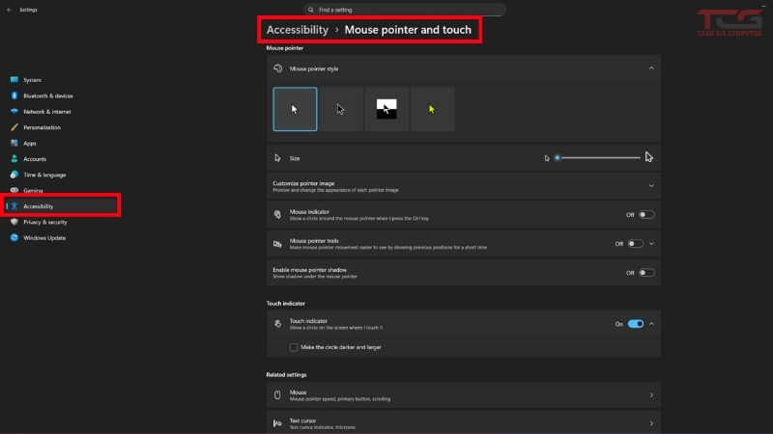773x434 pixels.
Task: Expand the Customize pointer image section
Action: (x=651, y=185)
